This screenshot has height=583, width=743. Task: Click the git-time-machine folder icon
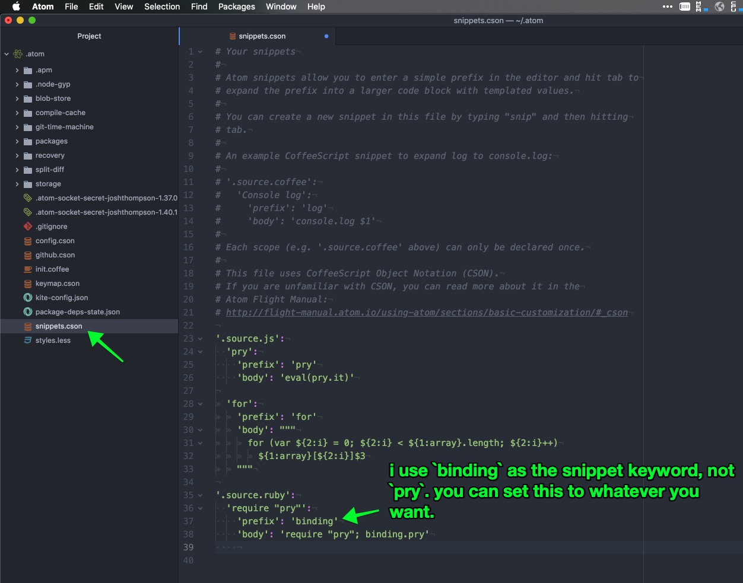point(28,127)
